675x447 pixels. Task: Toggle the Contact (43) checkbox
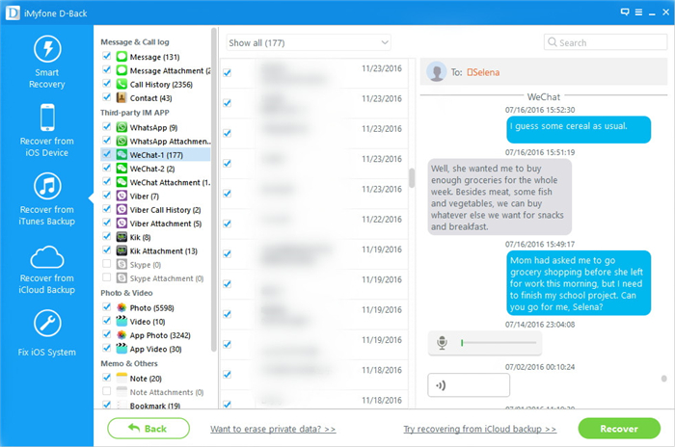[x=107, y=97]
